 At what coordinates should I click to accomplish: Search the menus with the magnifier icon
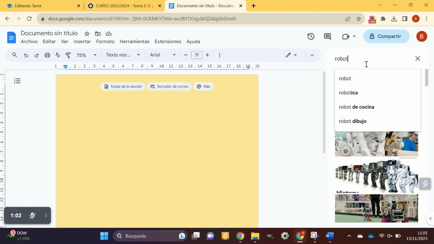pyautogui.click(x=15, y=55)
